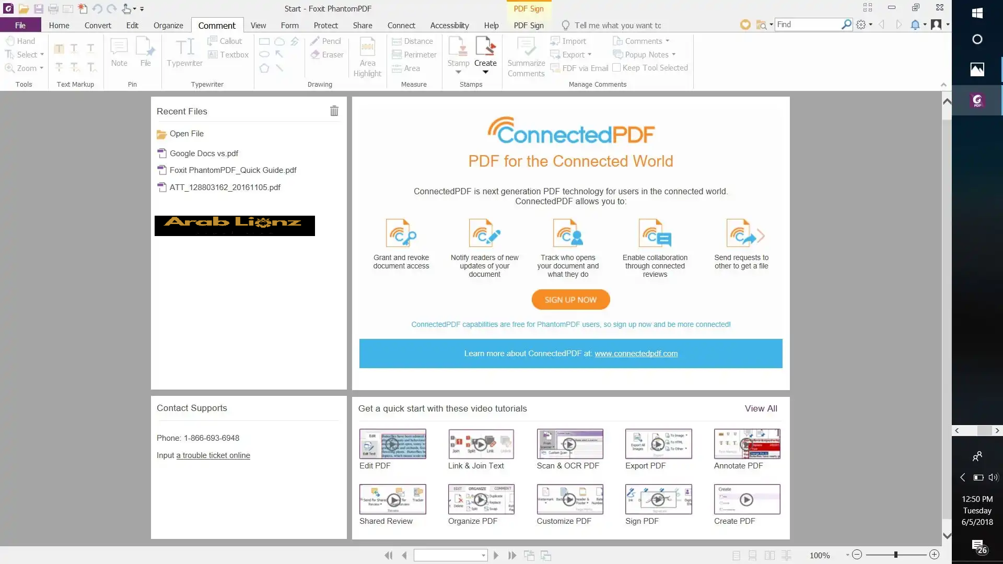Open the www.connectedpdf.com link
Viewport: 1003px width, 564px height.
(636, 354)
